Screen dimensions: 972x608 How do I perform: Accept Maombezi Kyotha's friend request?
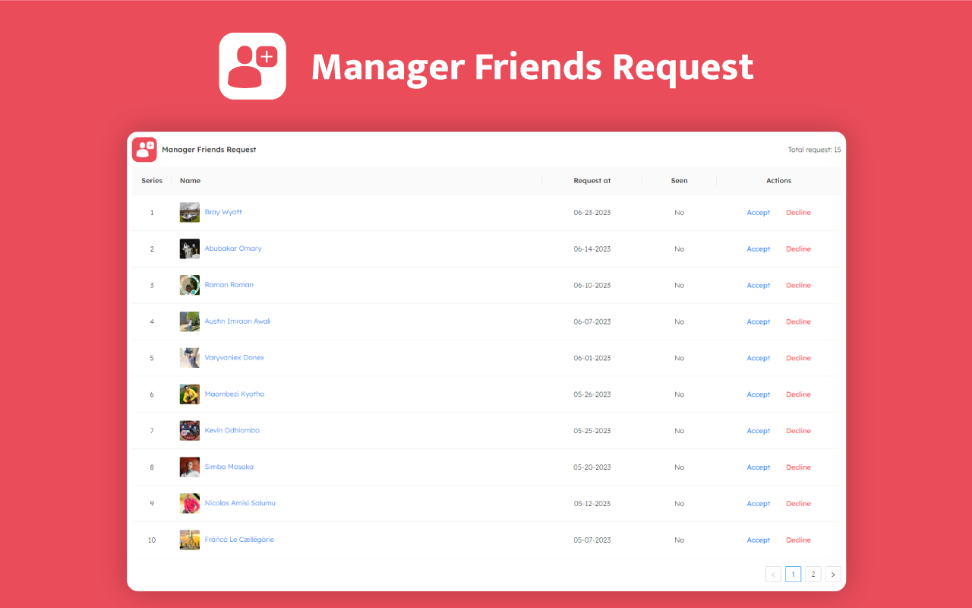[758, 394]
